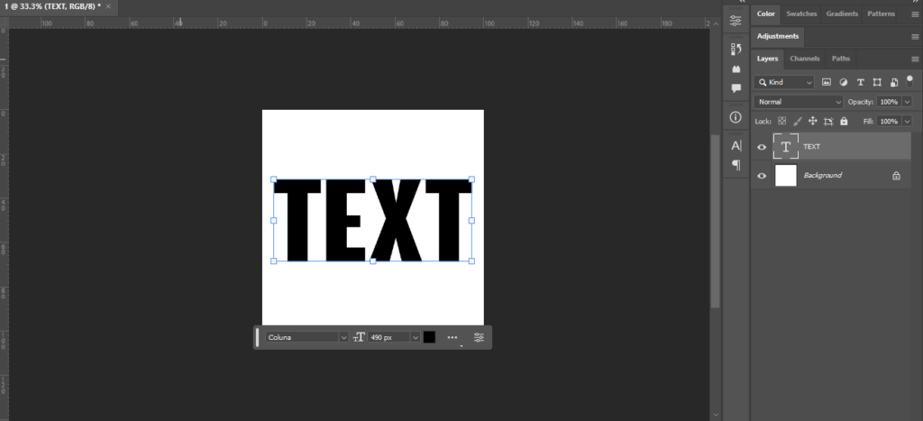Filter layers by adjustment layers
Viewport: 923px width, 421px height.
(x=843, y=82)
